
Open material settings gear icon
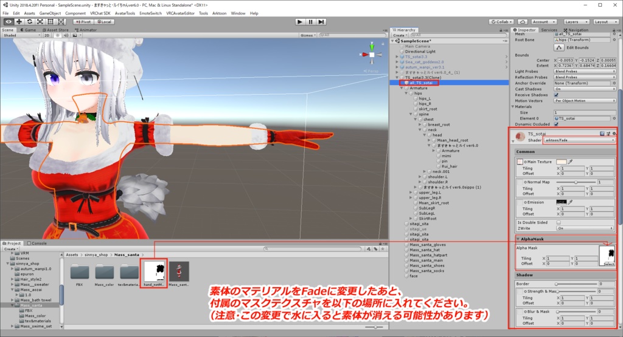614,134
